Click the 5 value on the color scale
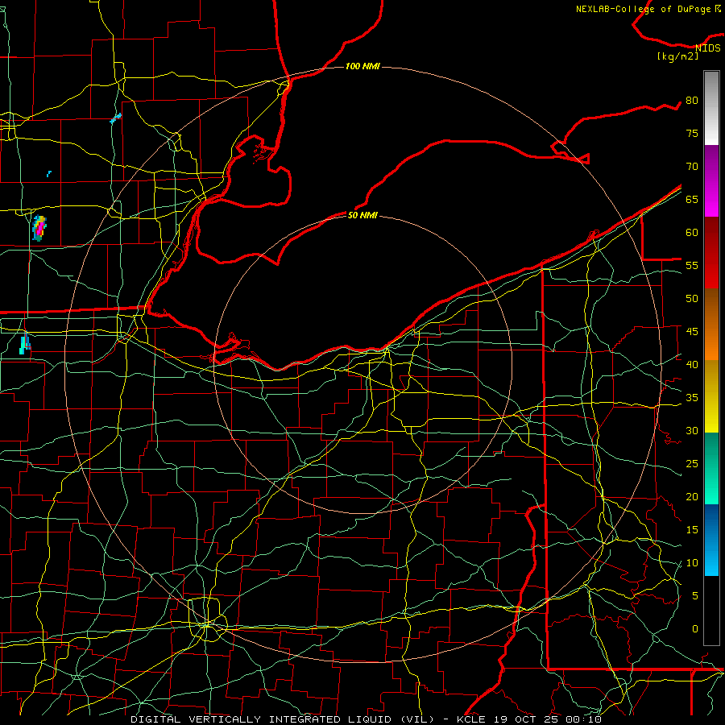The image size is (725, 725). click(x=695, y=595)
